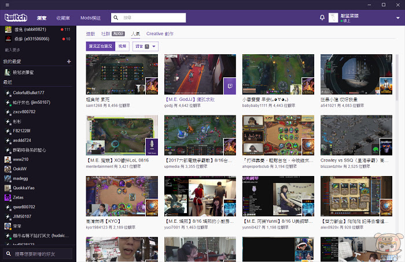Select the games category tab
The width and height of the screenshot is (405, 262).
[90, 33]
